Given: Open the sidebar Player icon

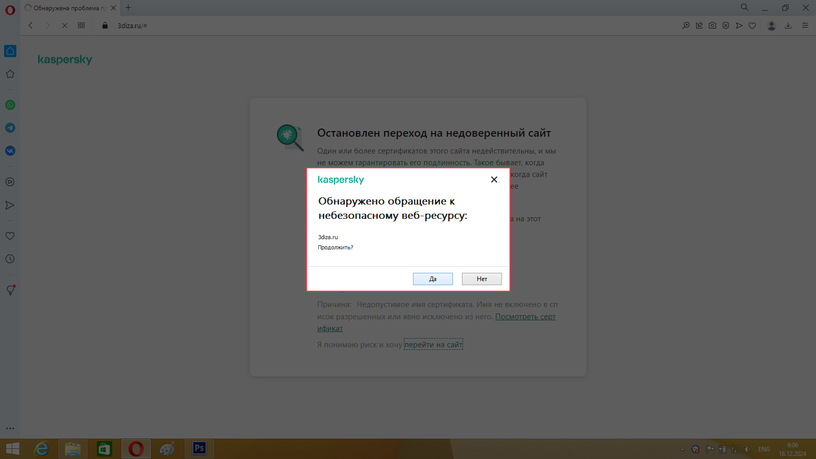Looking at the screenshot, I should coord(10,182).
